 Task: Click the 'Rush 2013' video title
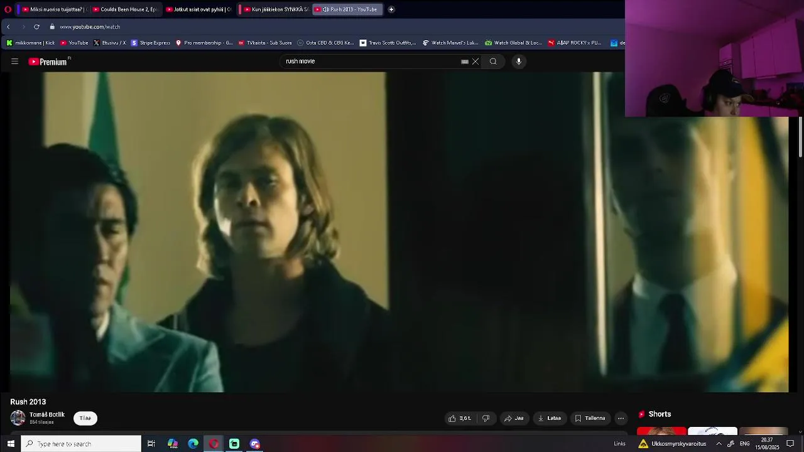click(x=28, y=402)
